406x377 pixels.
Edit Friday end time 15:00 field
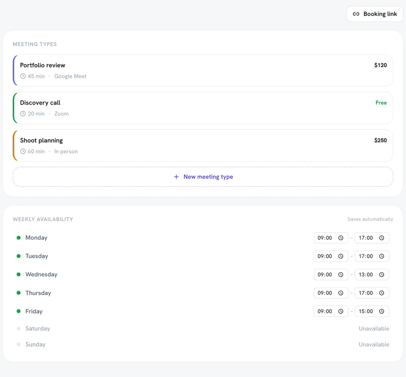pos(372,311)
